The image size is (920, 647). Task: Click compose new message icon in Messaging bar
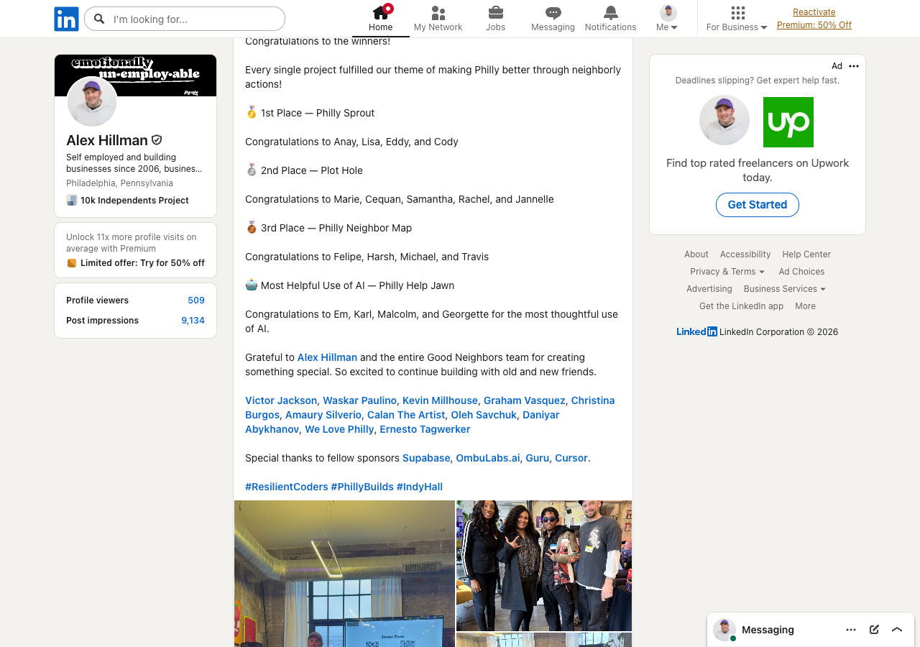point(874,630)
